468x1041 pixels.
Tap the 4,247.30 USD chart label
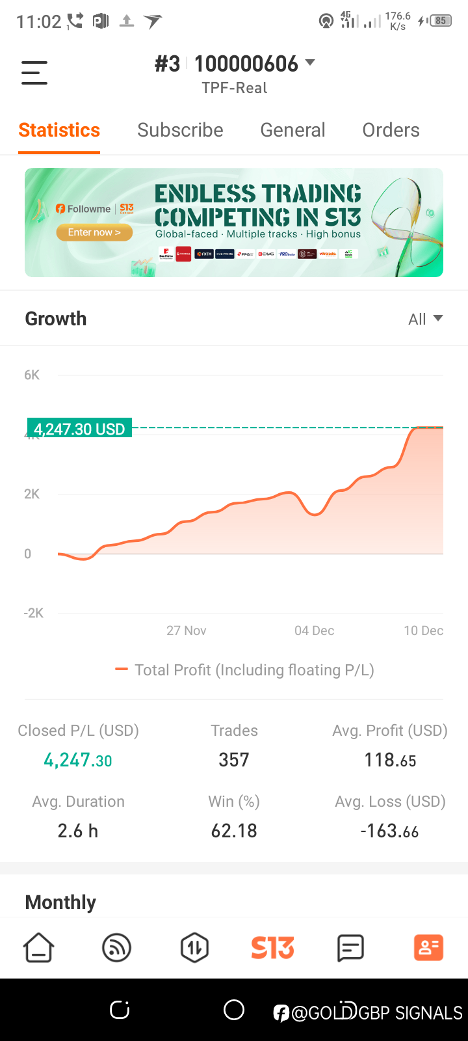click(x=79, y=429)
